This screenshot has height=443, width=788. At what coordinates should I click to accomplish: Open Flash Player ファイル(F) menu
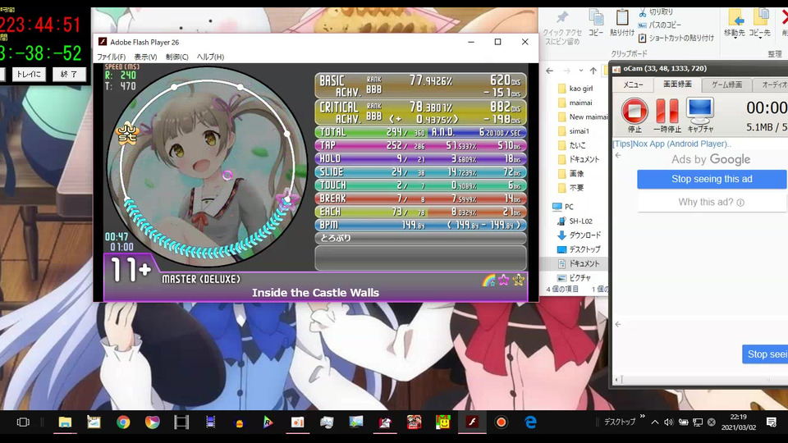111,57
